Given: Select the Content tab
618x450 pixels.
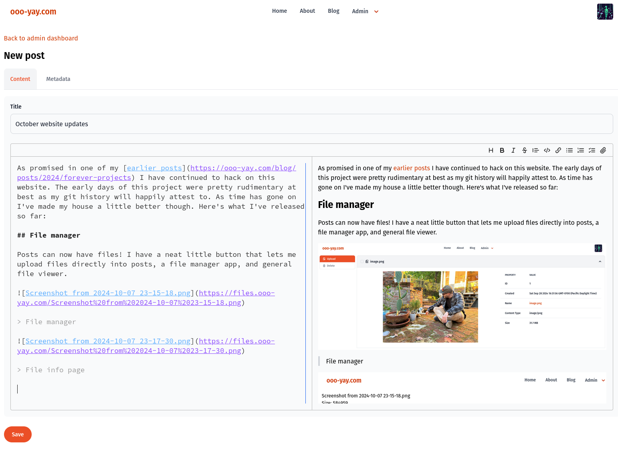Looking at the screenshot, I should tap(20, 79).
